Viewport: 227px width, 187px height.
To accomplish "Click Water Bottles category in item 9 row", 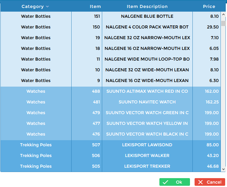I will click(x=36, y=80).
